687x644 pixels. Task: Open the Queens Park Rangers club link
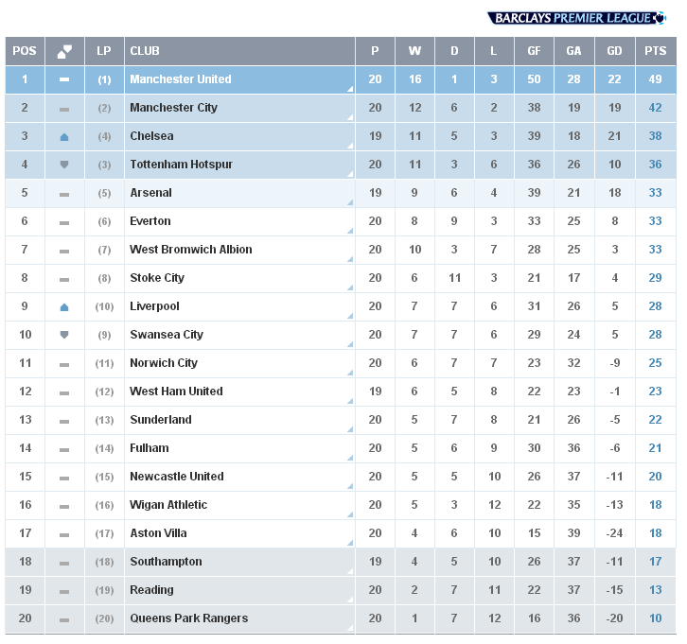pyautogui.click(x=189, y=618)
